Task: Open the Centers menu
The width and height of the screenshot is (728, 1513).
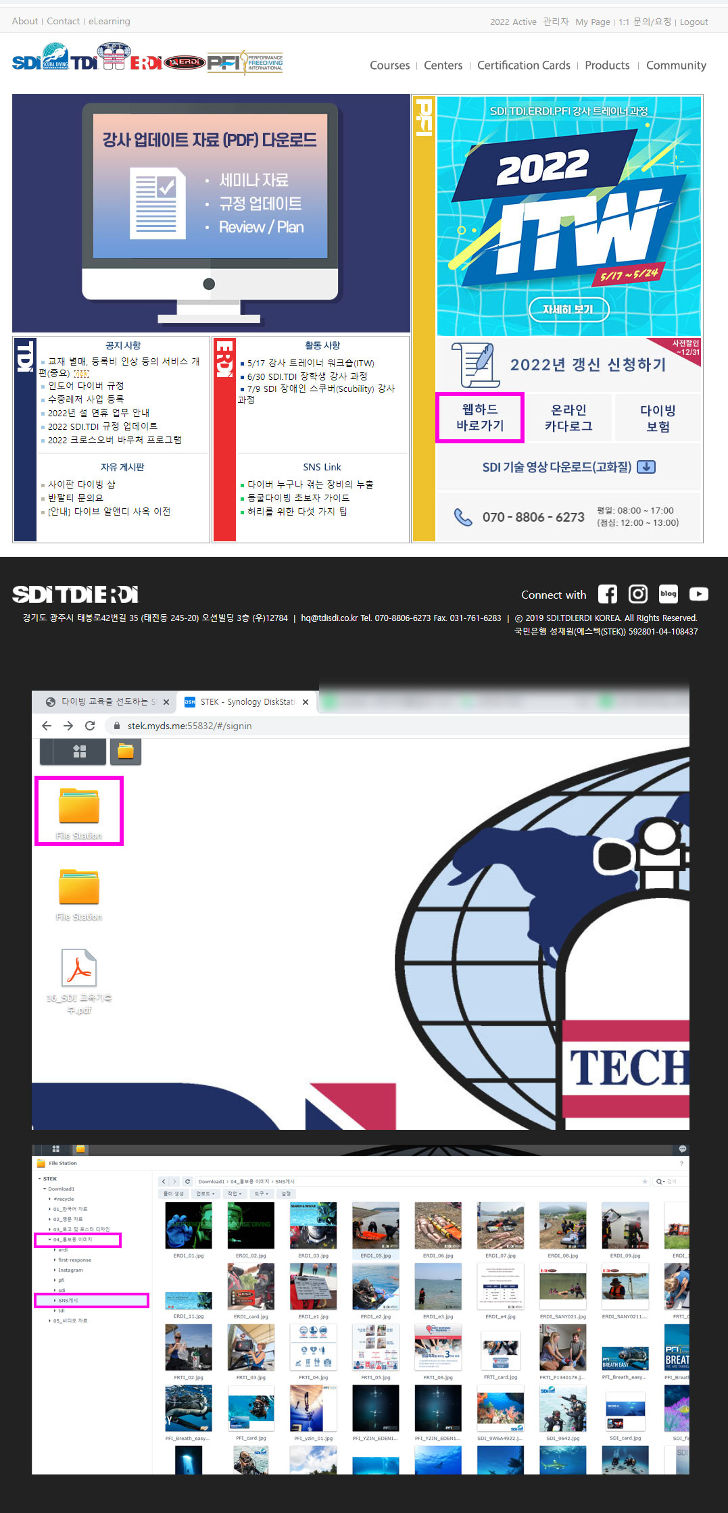Action: point(443,66)
